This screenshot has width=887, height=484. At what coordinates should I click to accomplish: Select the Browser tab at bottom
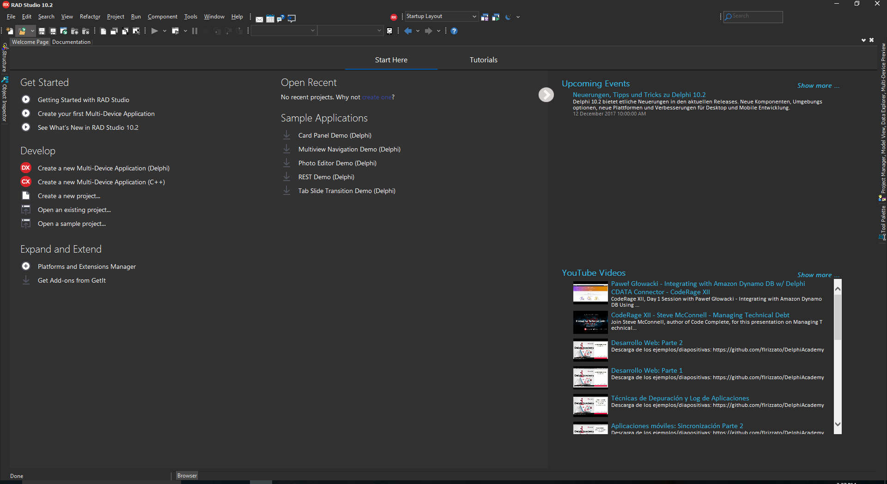187,476
